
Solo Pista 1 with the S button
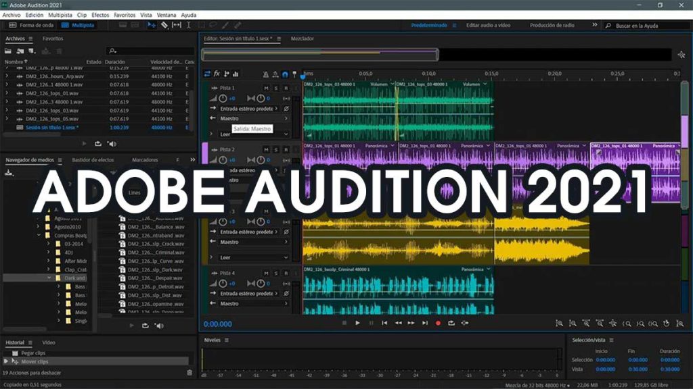276,88
